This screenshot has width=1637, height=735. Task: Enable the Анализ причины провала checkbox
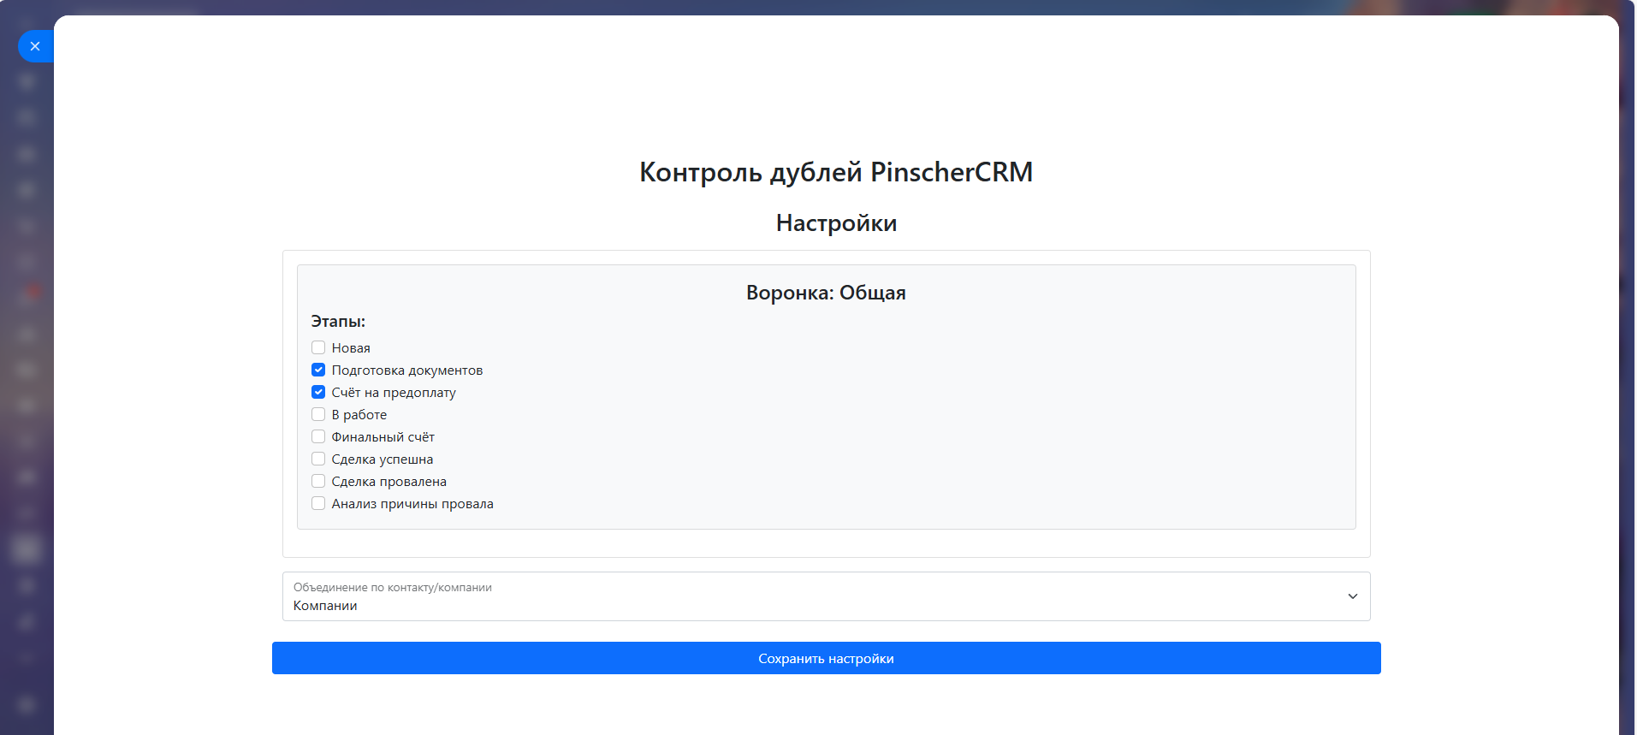(x=318, y=503)
